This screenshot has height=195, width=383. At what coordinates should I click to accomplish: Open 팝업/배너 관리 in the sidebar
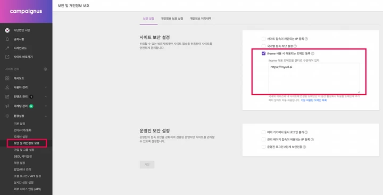pyautogui.click(x=22, y=169)
